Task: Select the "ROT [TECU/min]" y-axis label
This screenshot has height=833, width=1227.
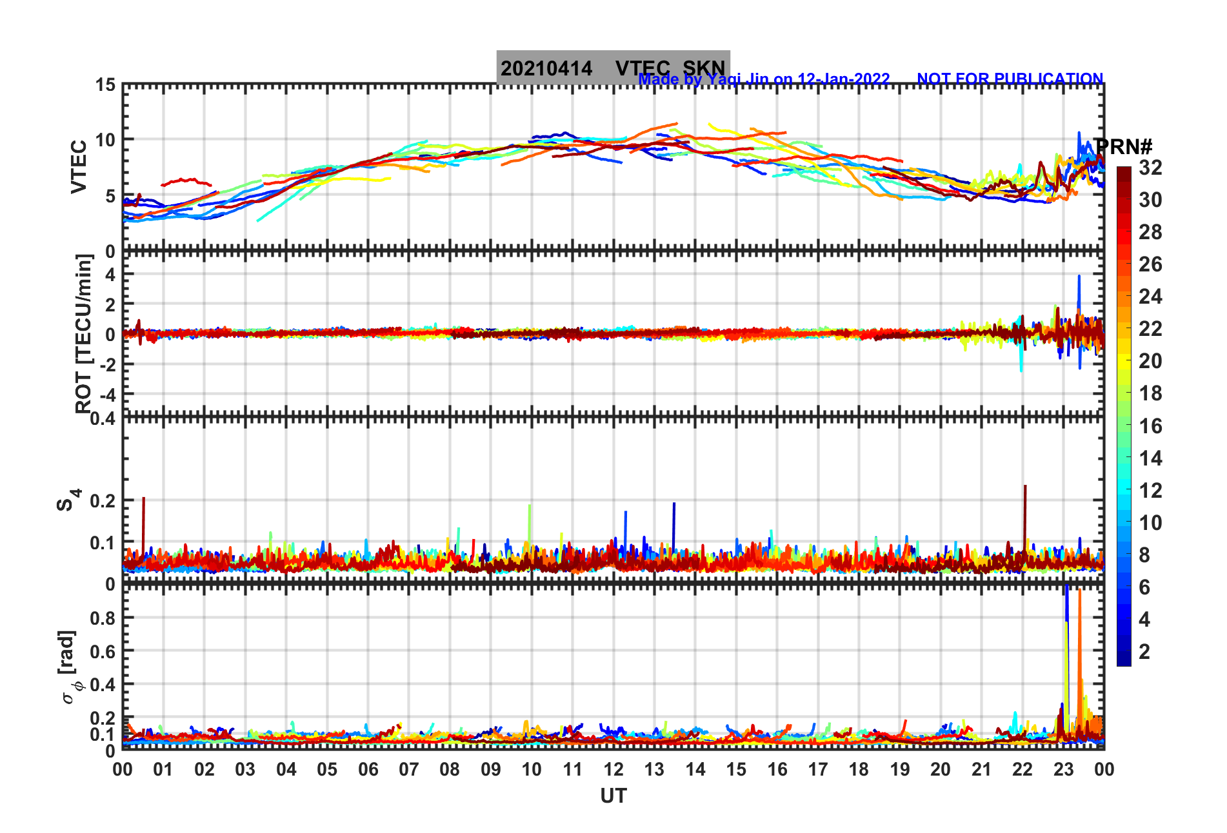Action: [x=83, y=333]
